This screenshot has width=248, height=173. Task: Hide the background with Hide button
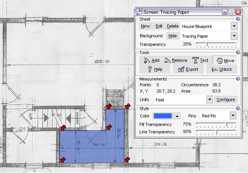[x=172, y=36]
